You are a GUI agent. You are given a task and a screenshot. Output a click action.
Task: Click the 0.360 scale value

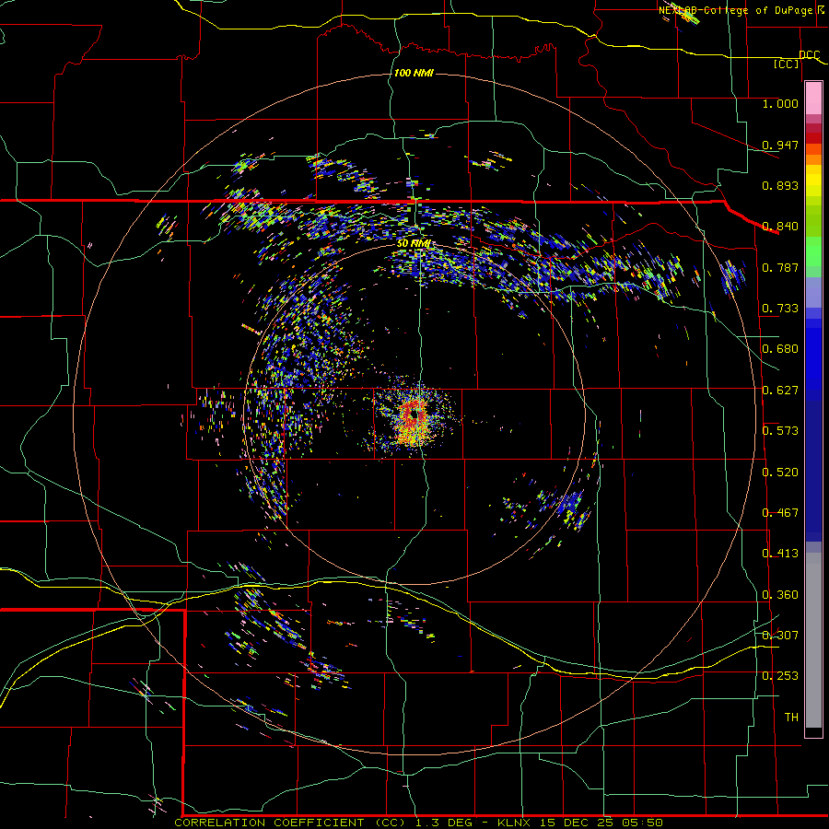click(x=780, y=595)
